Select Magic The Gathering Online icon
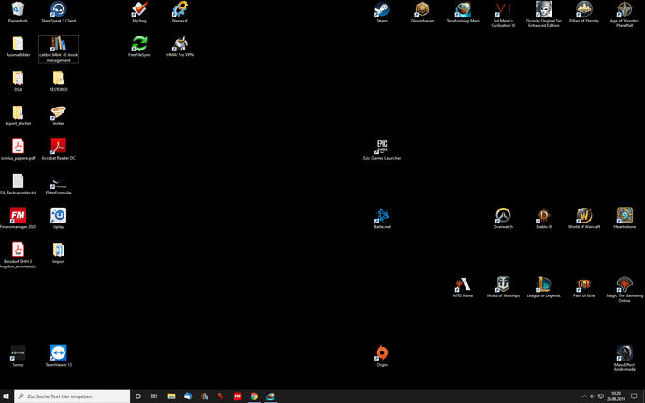The height and width of the screenshot is (403, 645). [624, 289]
